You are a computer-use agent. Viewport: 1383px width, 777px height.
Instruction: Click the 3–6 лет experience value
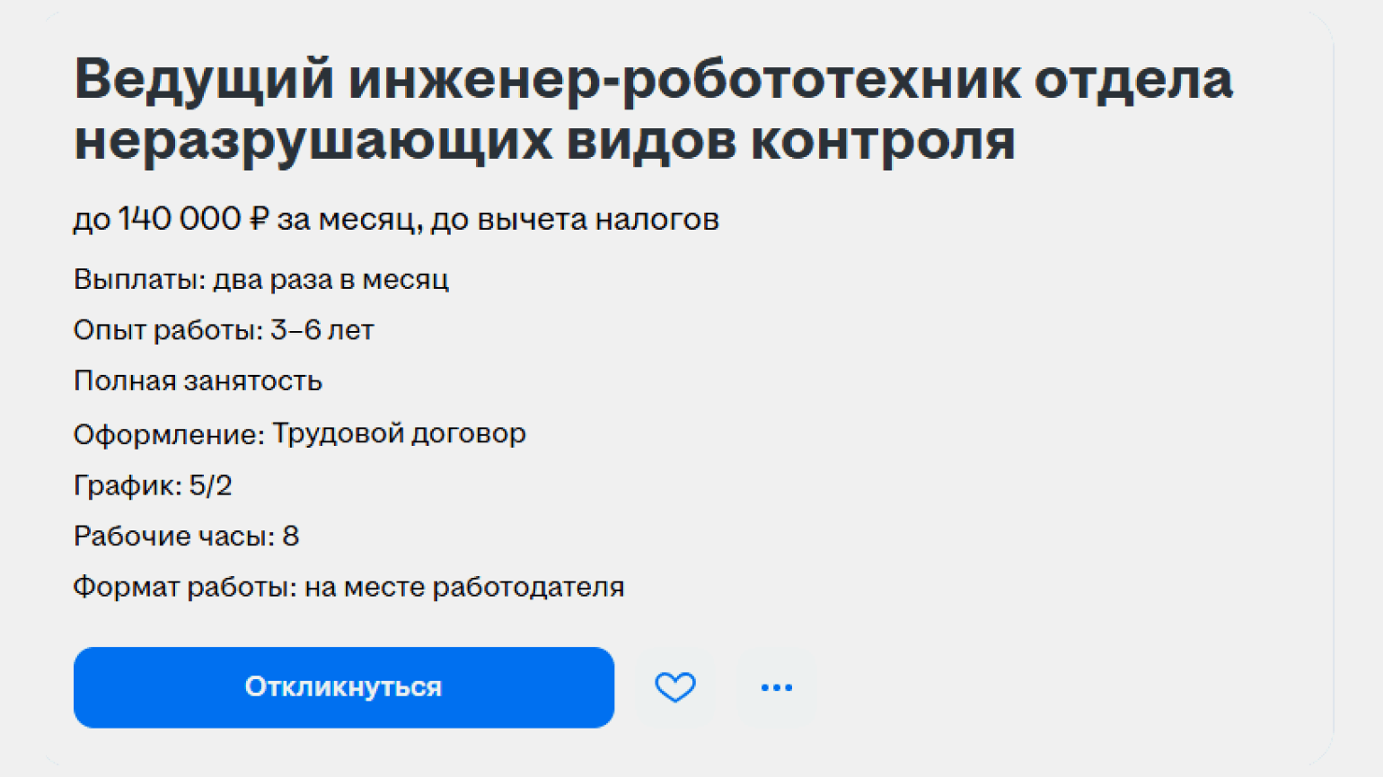pos(322,330)
